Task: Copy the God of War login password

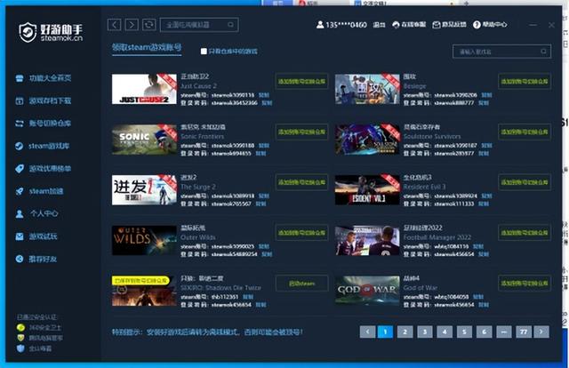Action: coord(484,305)
